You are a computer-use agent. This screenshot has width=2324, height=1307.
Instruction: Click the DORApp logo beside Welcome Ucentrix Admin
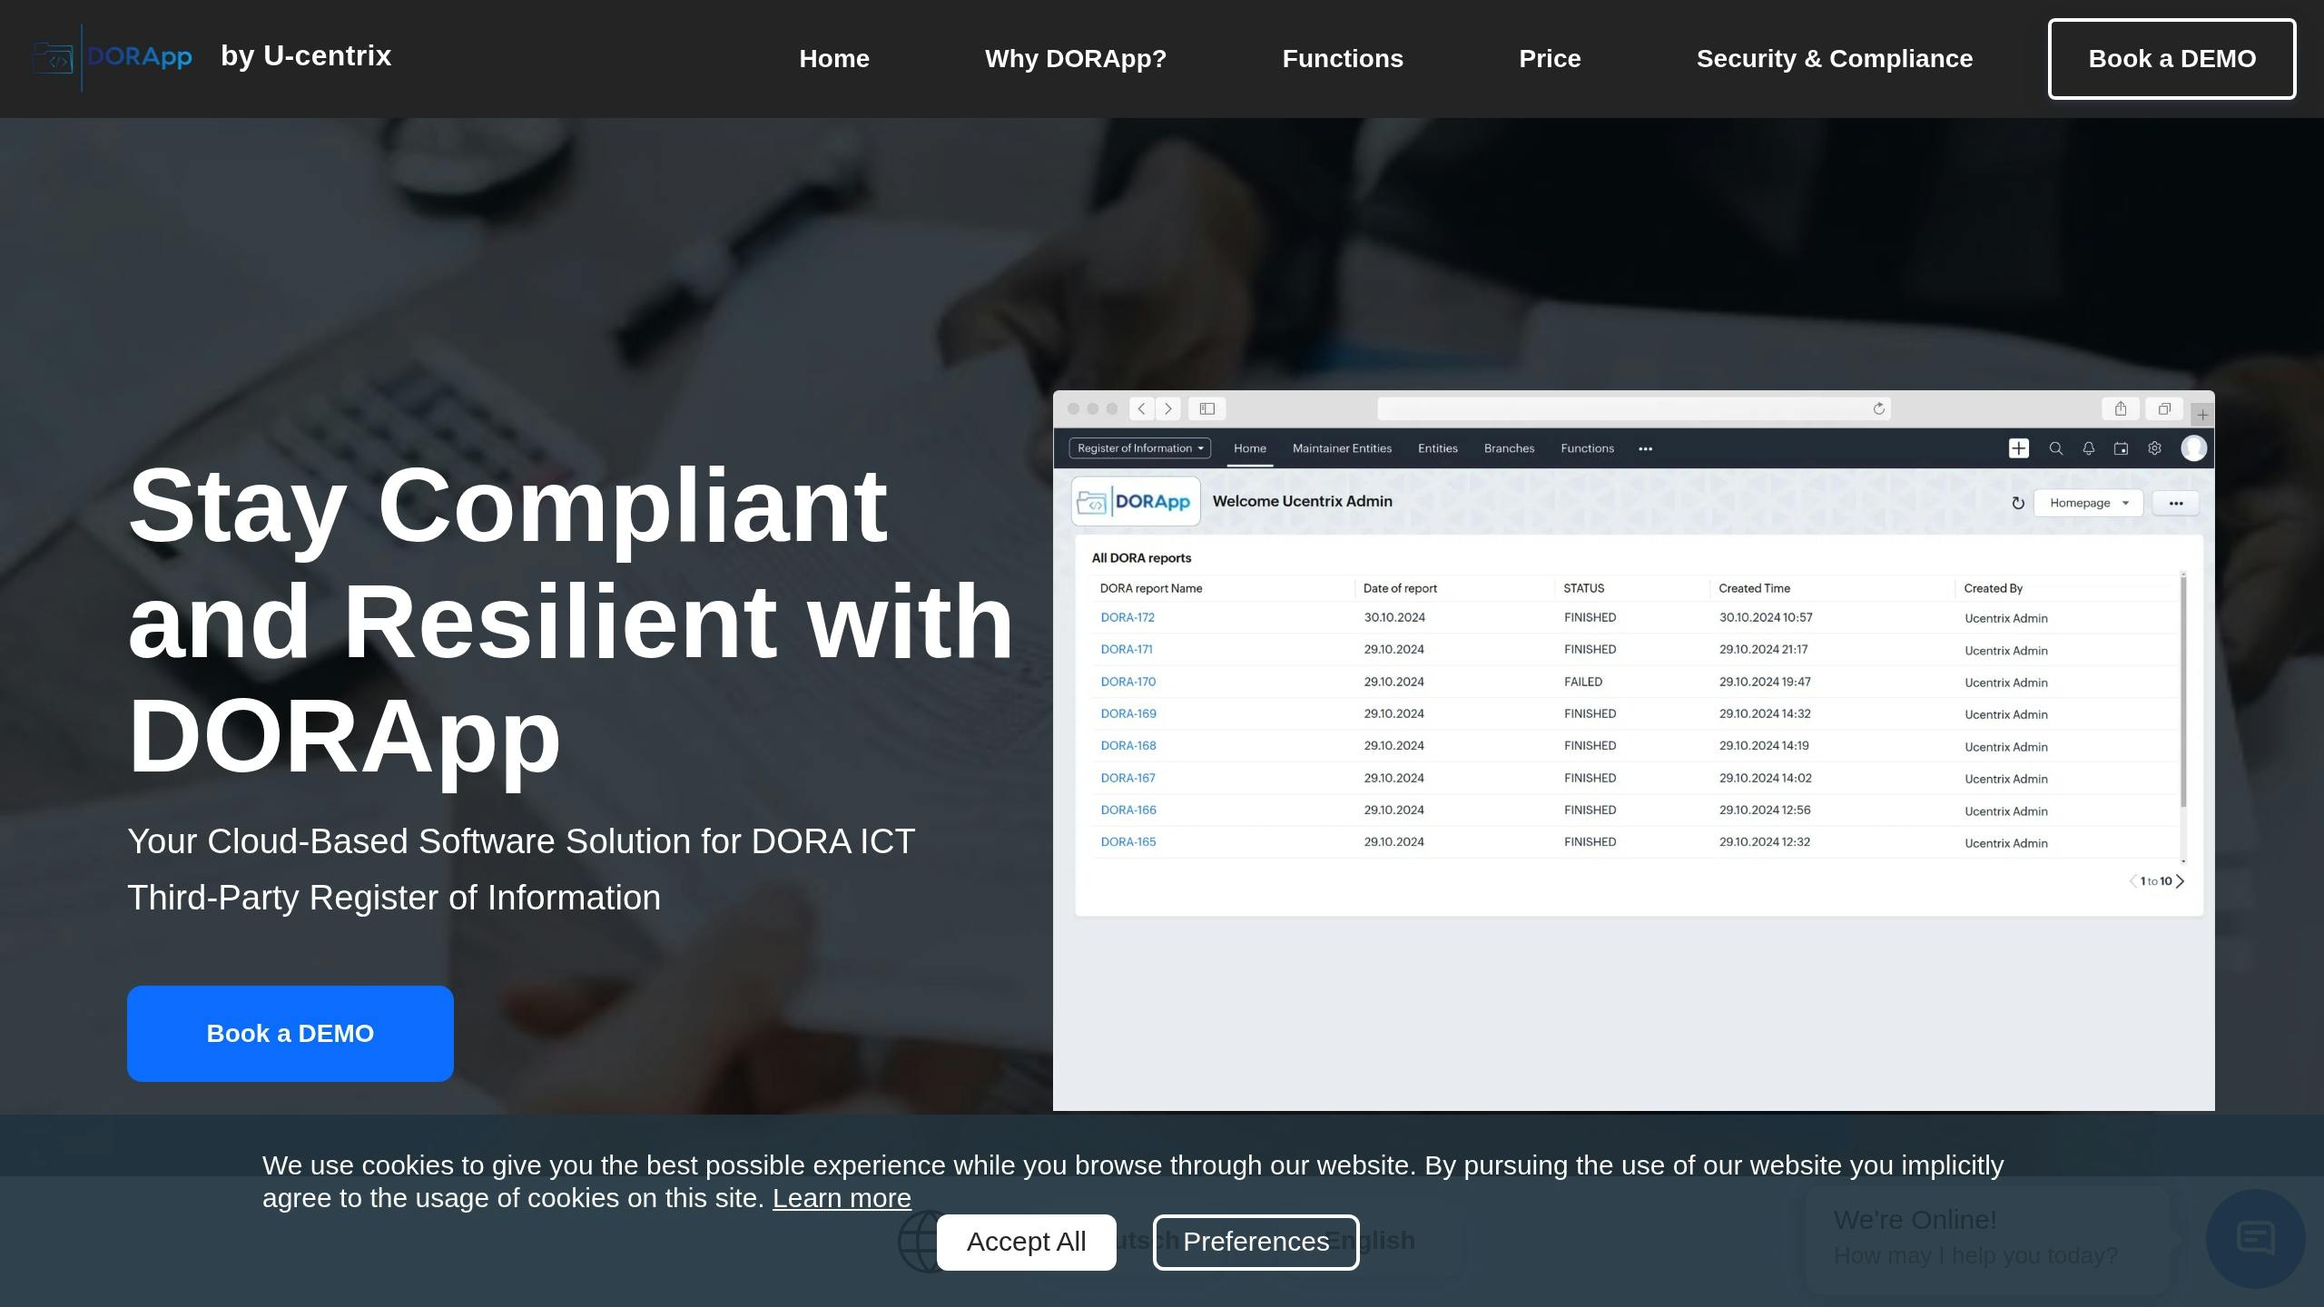pyautogui.click(x=1136, y=501)
